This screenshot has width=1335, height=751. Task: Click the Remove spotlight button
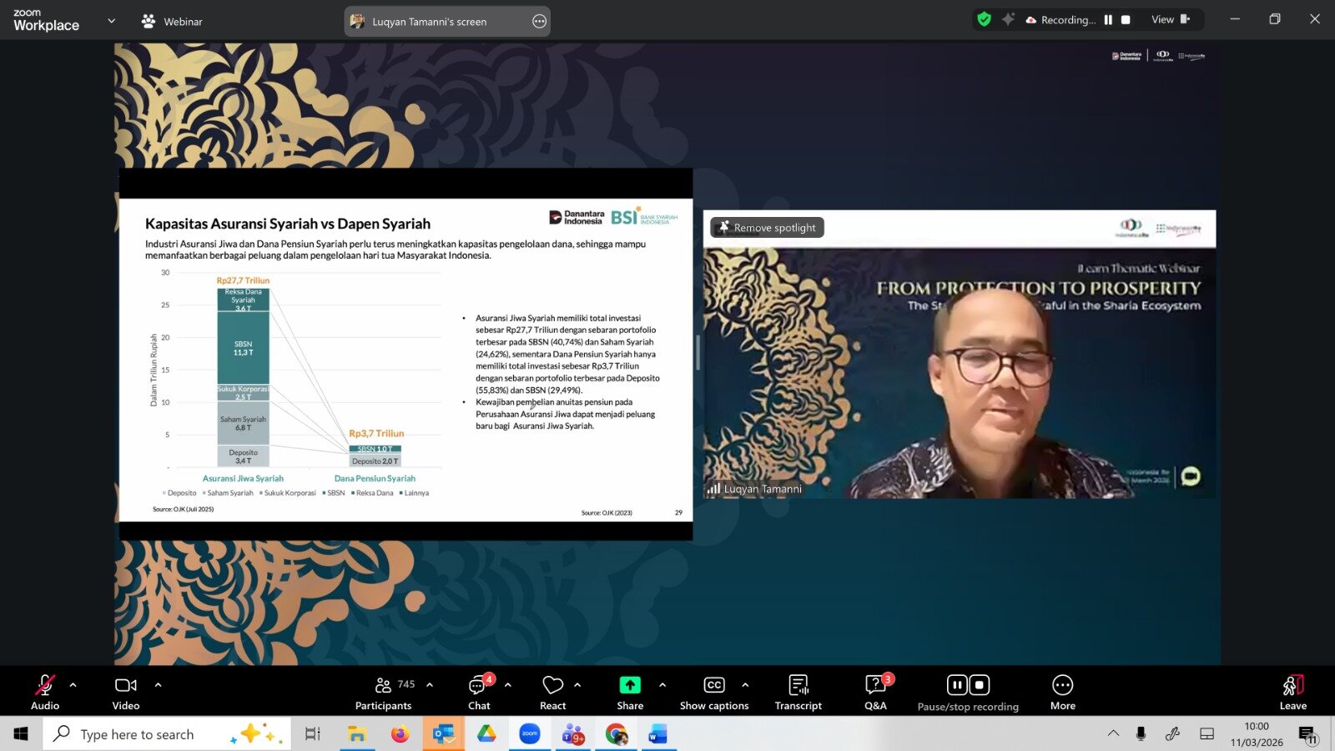(767, 228)
